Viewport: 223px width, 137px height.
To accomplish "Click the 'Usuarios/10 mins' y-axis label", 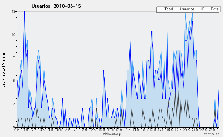I will click(x=3, y=70).
